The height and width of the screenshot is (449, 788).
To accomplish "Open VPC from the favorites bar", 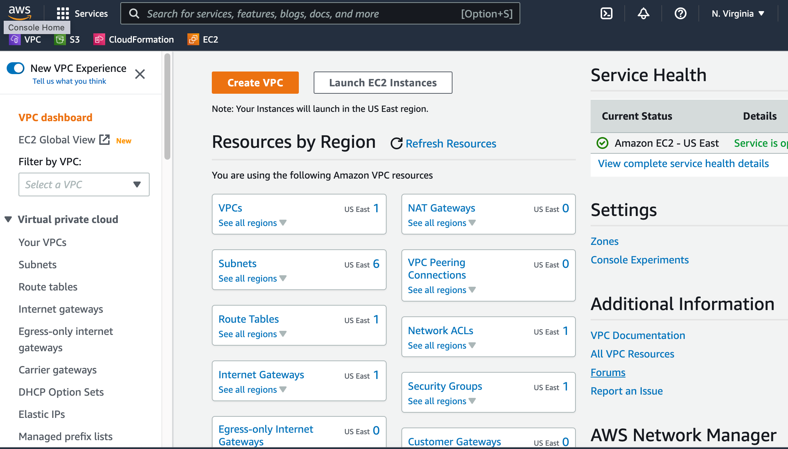I will pos(25,39).
